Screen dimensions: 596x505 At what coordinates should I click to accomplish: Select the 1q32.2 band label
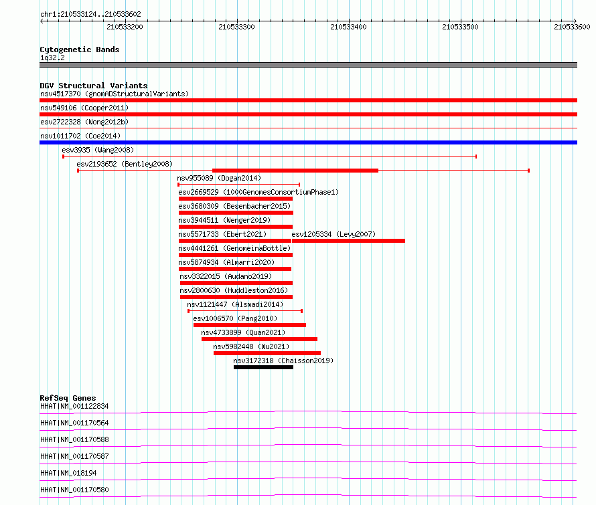tap(52, 58)
